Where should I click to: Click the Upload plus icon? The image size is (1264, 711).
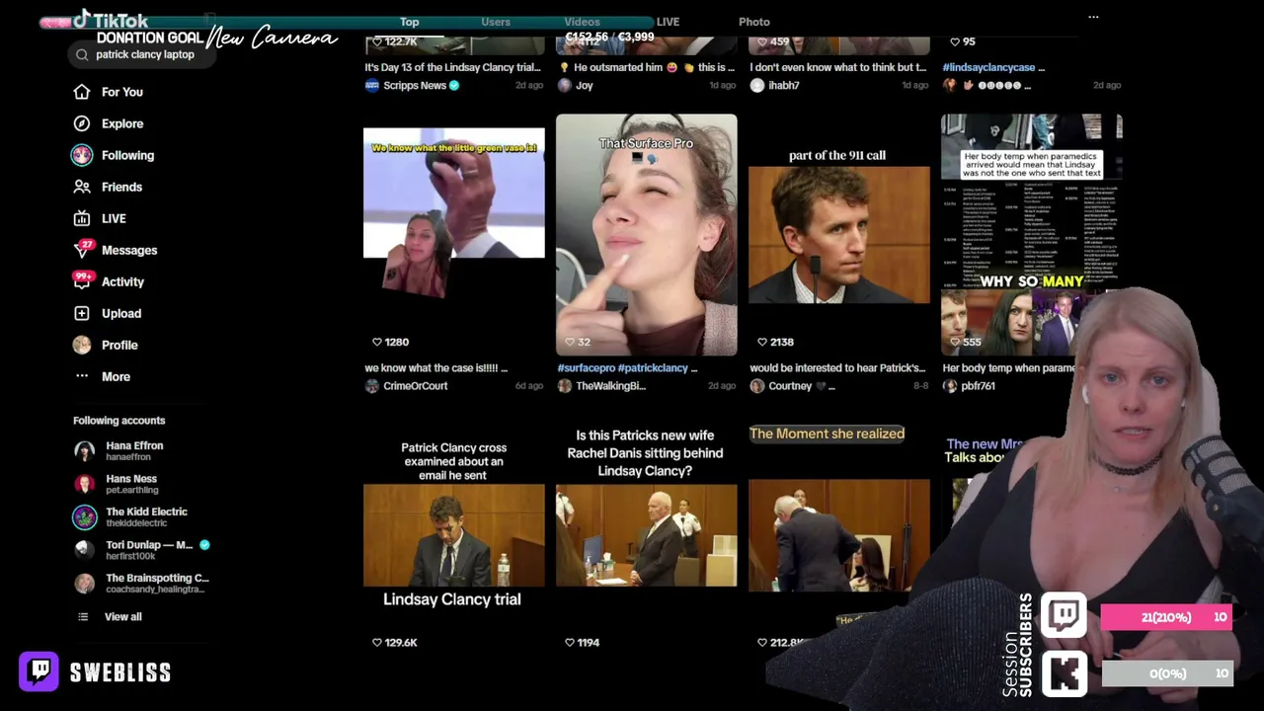tap(82, 313)
